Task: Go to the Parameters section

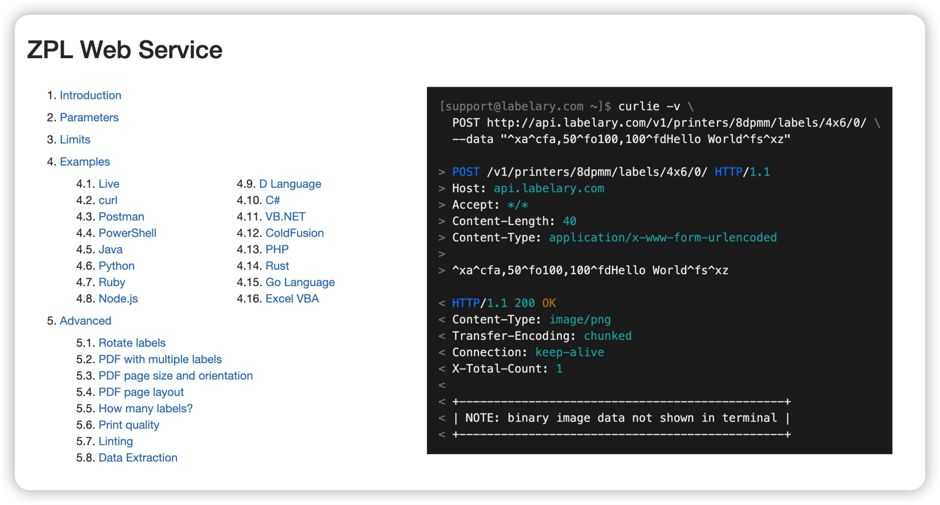Action: [x=89, y=117]
